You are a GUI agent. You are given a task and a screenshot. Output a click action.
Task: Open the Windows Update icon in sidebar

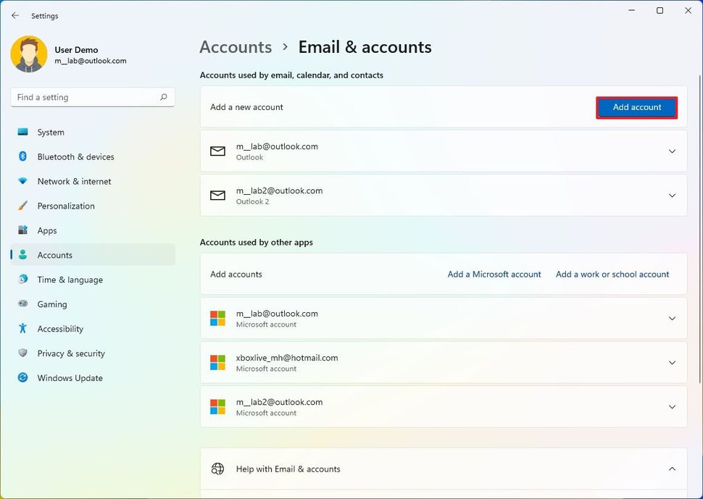click(22, 378)
